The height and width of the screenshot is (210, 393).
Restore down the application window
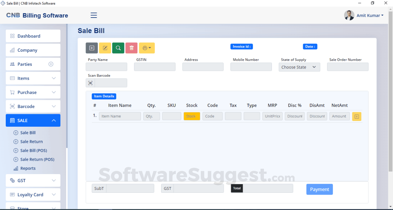pos(373,3)
